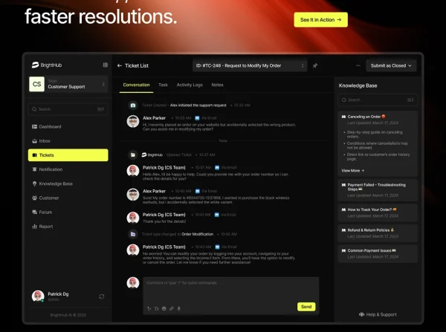Click the refresh icon next to Patrick Dg
Viewport: 446px width, 332px height.
[x=102, y=296]
